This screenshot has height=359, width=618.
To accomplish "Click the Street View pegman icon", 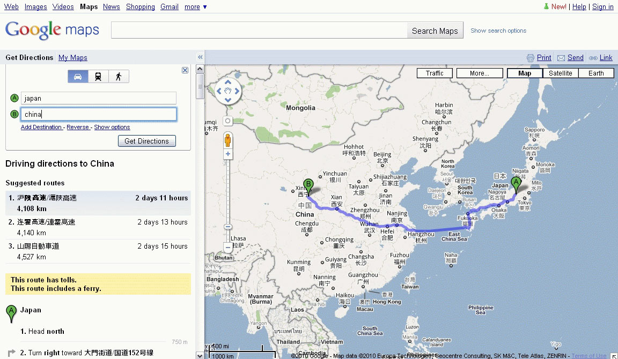I will (x=228, y=140).
